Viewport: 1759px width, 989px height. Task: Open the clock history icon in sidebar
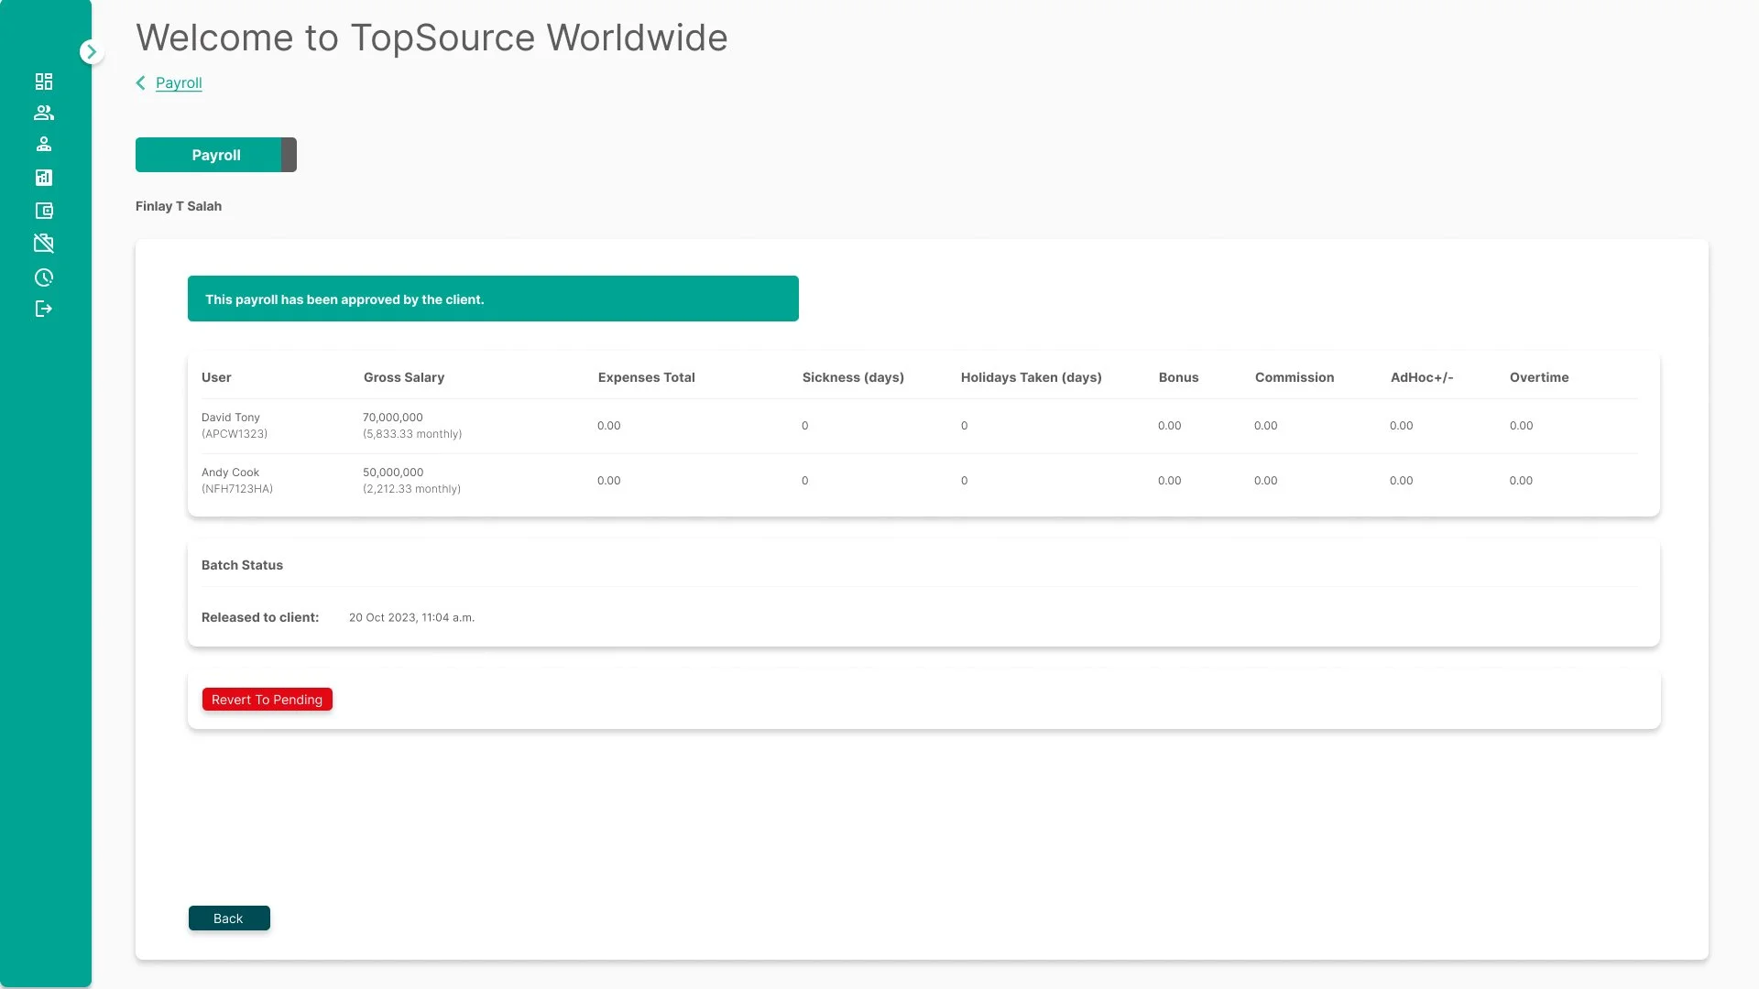44,277
